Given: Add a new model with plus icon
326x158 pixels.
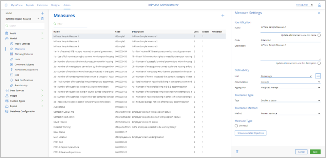Looking at the screenshot, I should coord(42,13).
